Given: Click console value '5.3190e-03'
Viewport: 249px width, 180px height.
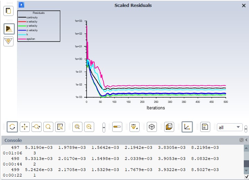Looking at the screenshot, I should 39,147.
